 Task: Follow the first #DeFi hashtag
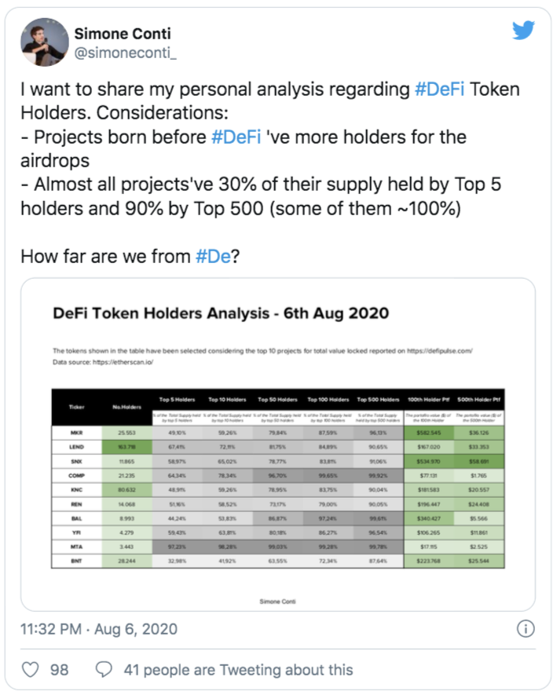(439, 89)
